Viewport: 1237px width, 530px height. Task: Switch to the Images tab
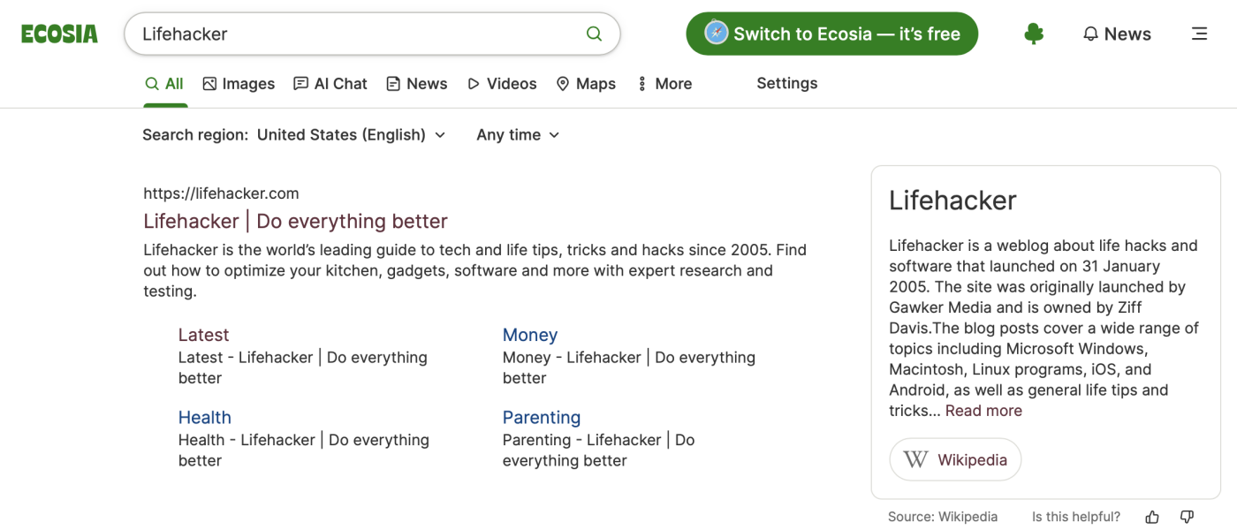(239, 84)
